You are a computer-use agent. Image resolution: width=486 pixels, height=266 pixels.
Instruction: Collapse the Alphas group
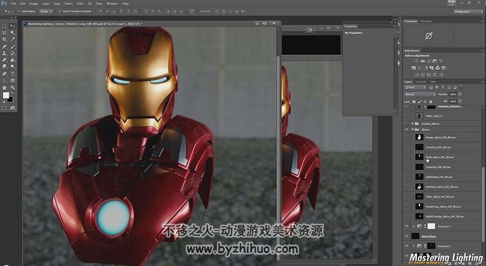tap(413, 129)
